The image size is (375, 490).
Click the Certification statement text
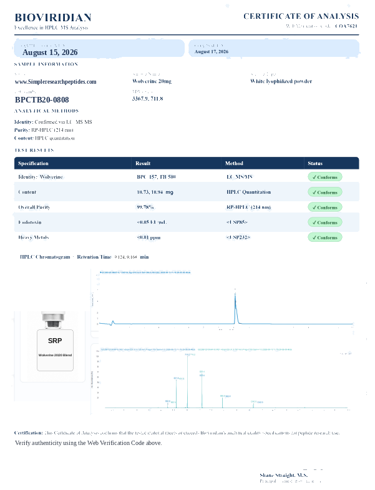coord(177,432)
